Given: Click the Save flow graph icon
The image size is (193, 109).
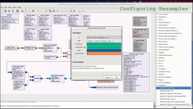Looking at the screenshot, I should click(9, 11).
